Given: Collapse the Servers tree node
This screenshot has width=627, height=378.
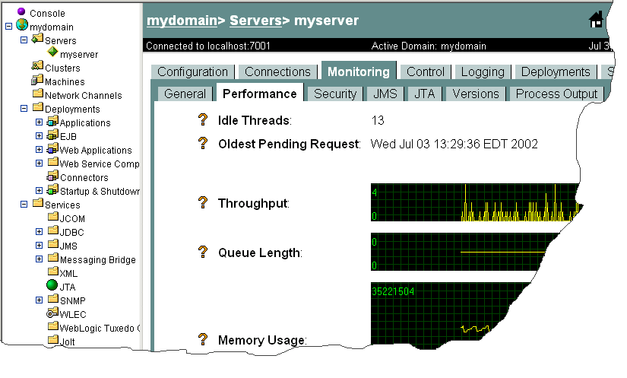Looking at the screenshot, I should click(x=24, y=40).
